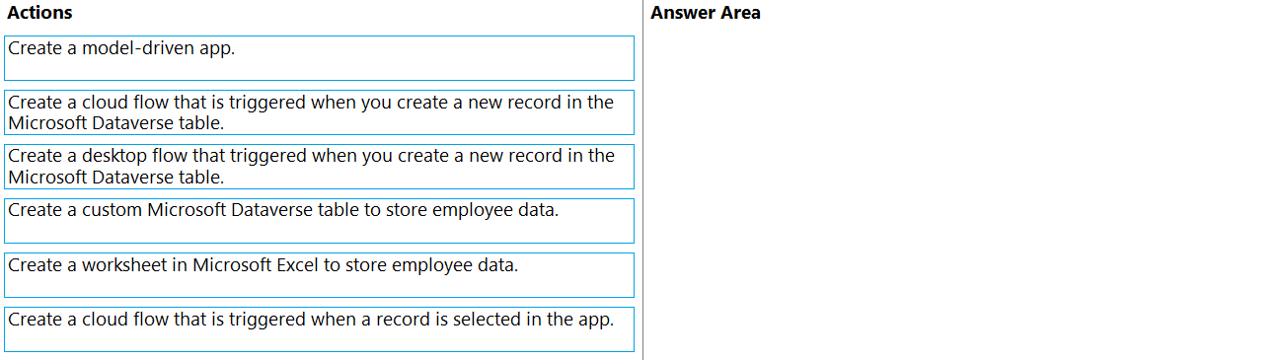
Task: Select the 'Create a desktop flow' action box
Action: 319,167
